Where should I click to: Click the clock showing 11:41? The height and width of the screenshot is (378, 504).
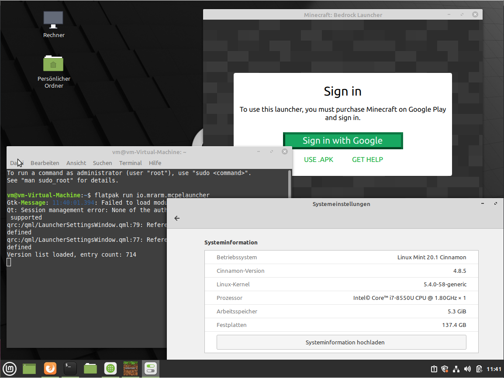pos(494,369)
